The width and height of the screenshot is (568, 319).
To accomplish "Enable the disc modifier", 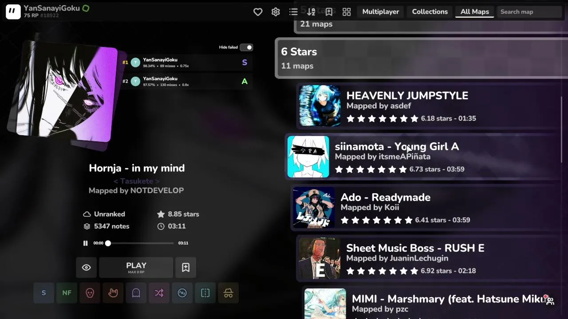I will pos(182,293).
